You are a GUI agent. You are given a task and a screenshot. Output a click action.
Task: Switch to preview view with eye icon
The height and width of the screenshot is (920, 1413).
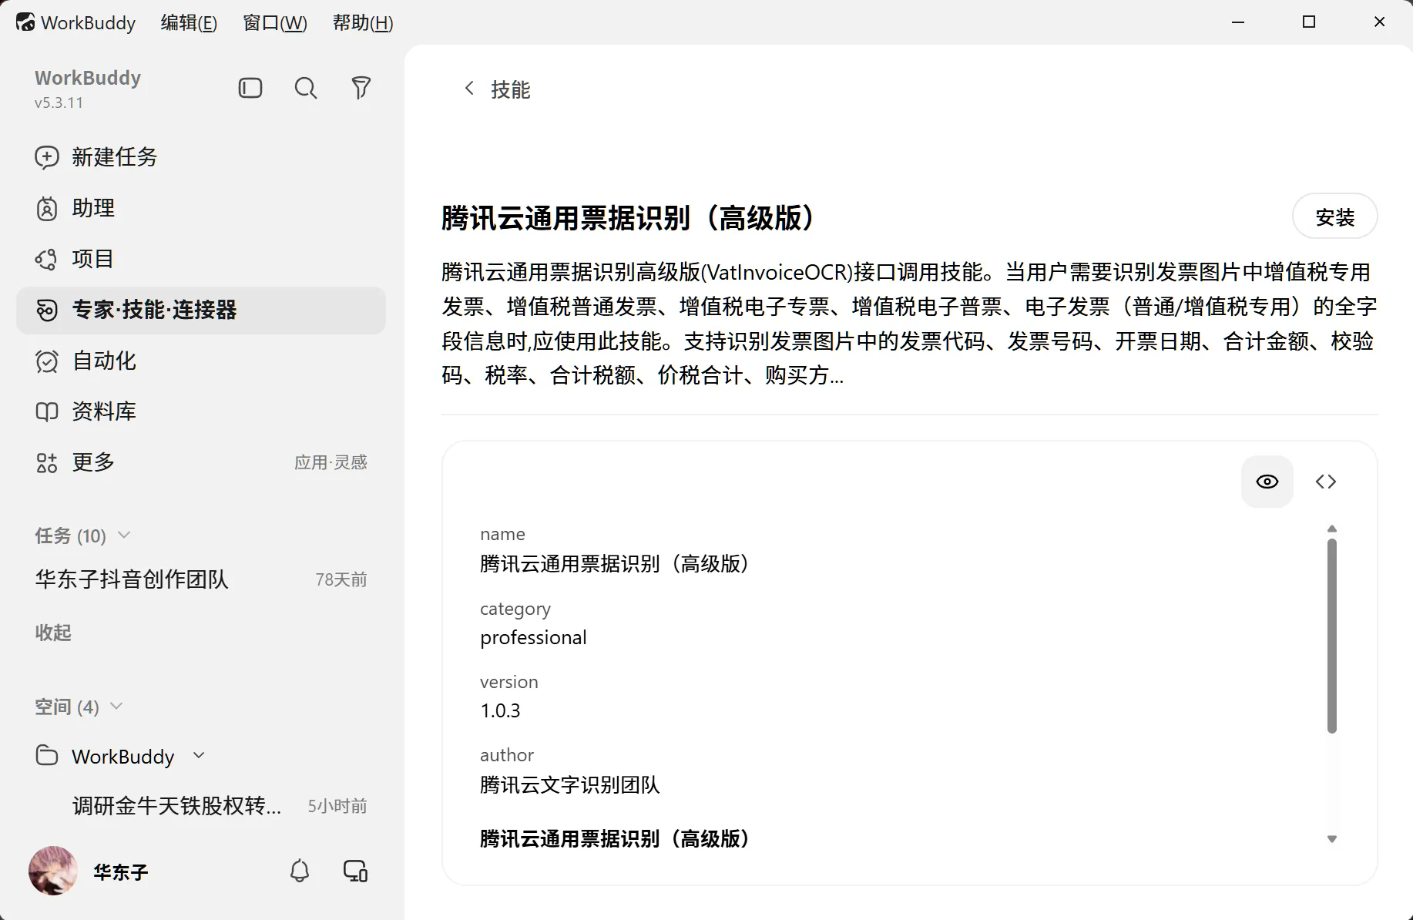coord(1267,482)
